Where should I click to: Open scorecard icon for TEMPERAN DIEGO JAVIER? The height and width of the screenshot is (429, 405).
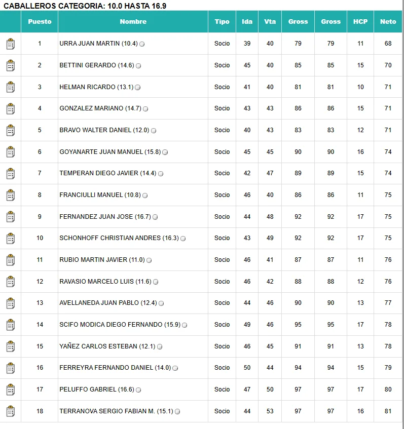point(11,173)
